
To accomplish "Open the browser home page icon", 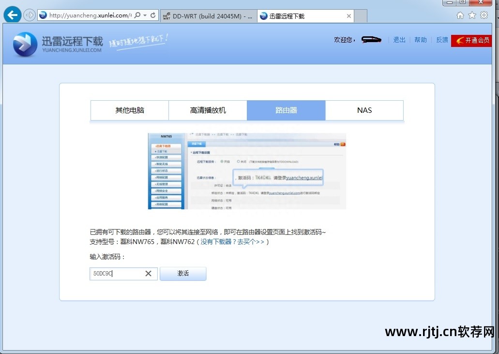I will [x=460, y=15].
